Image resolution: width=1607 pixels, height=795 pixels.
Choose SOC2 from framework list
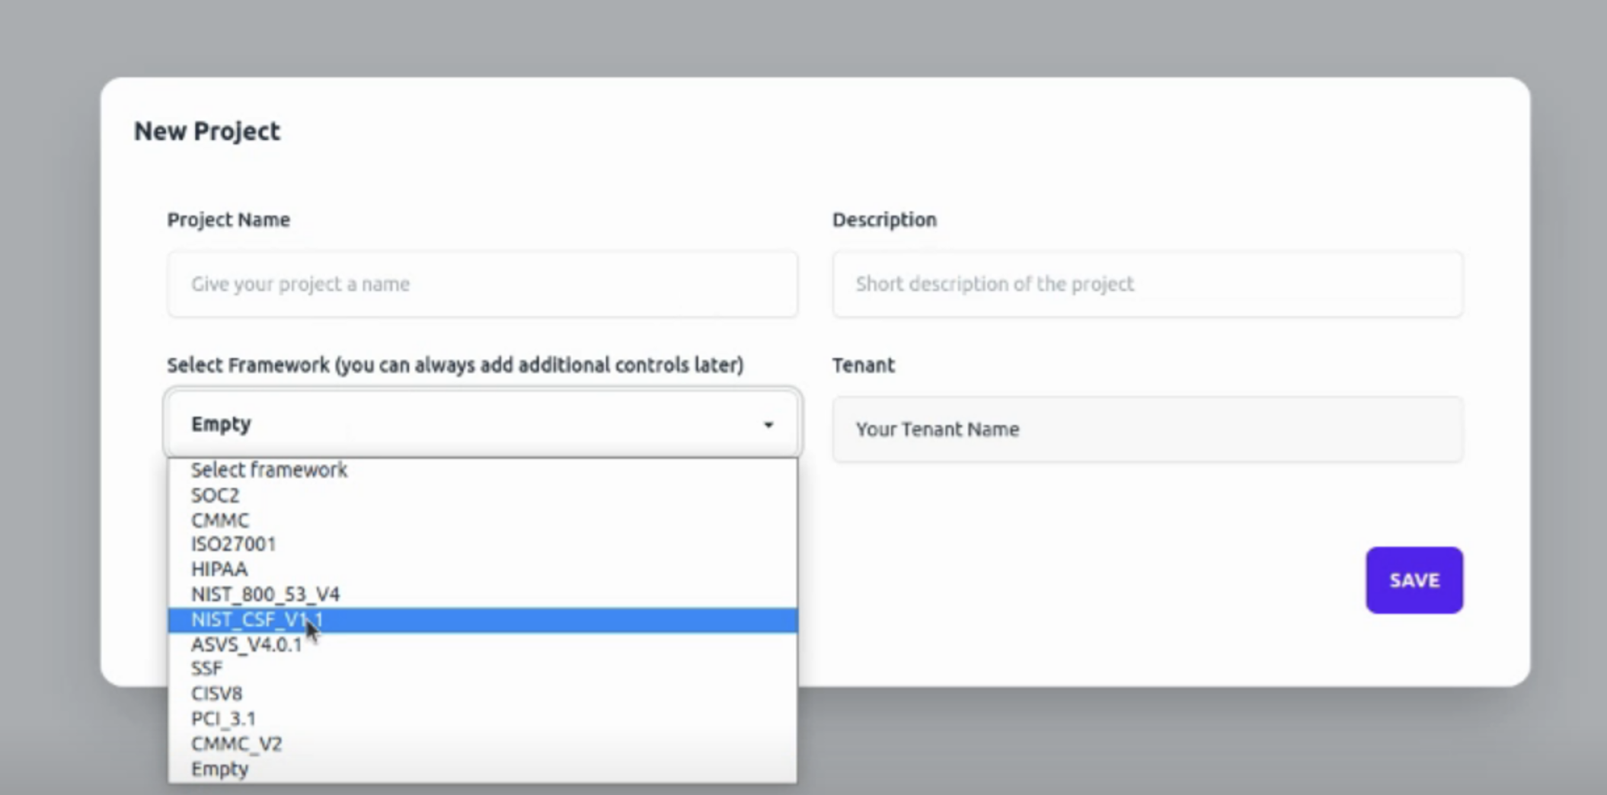[482, 495]
